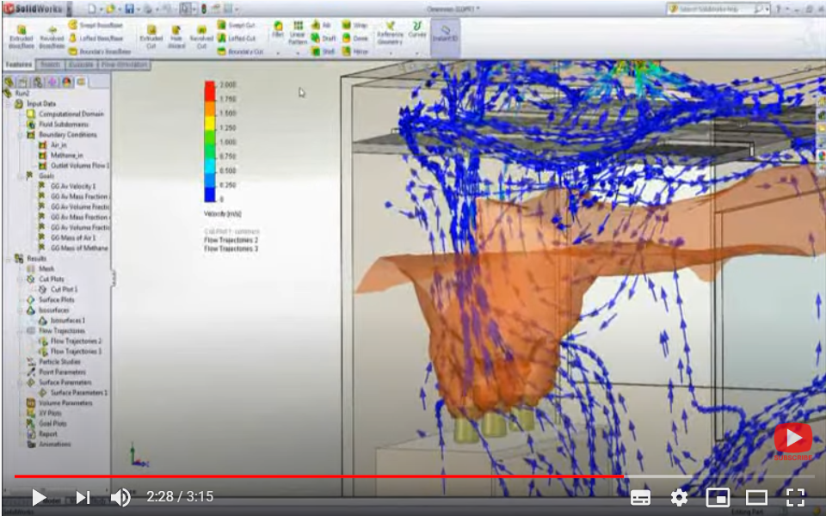The height and width of the screenshot is (516, 826).
Task: Toggle YouTube subtitles/captions button
Action: [640, 497]
